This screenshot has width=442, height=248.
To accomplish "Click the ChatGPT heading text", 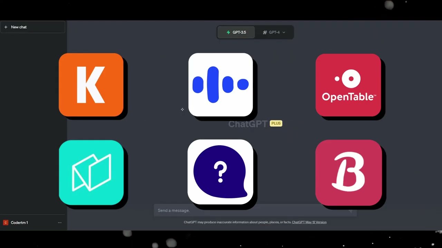I will pyautogui.click(x=248, y=124).
